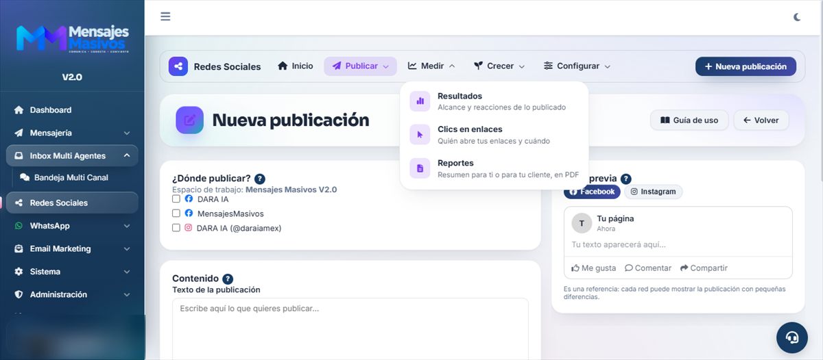Click the Nueva publicación button
Image resolution: width=823 pixels, height=360 pixels.
tap(746, 66)
